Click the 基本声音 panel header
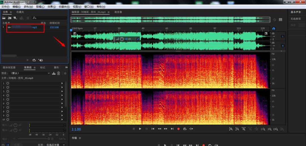 [x=296, y=12]
